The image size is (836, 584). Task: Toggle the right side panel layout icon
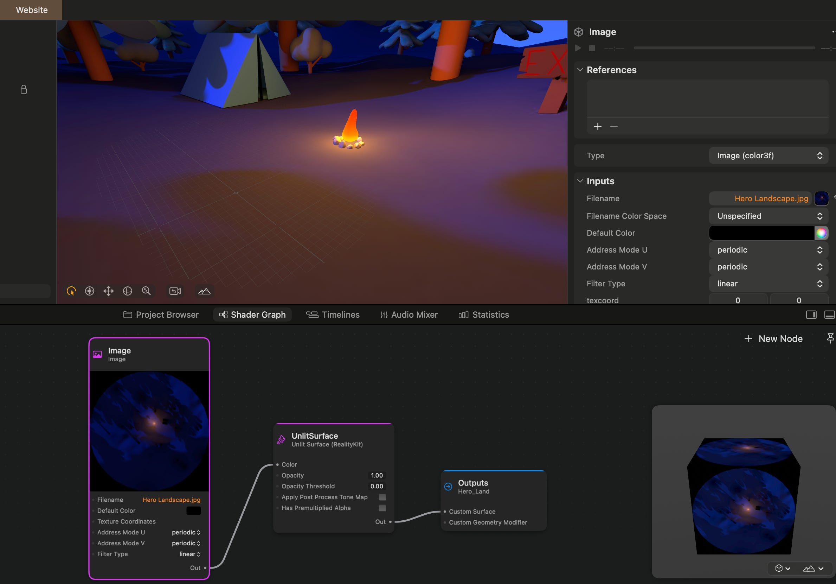(x=811, y=315)
